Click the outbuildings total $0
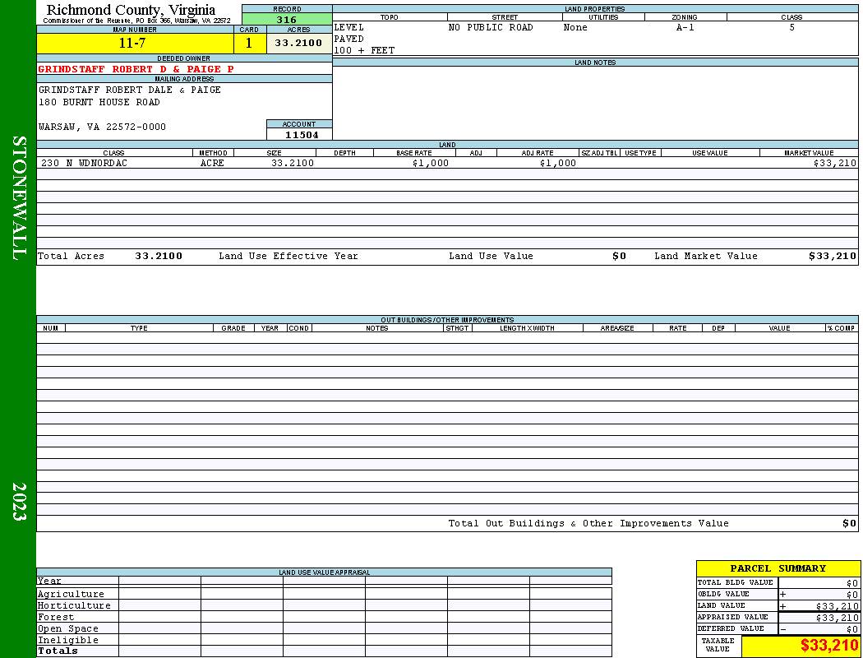This screenshot has width=863, height=658. click(x=849, y=524)
